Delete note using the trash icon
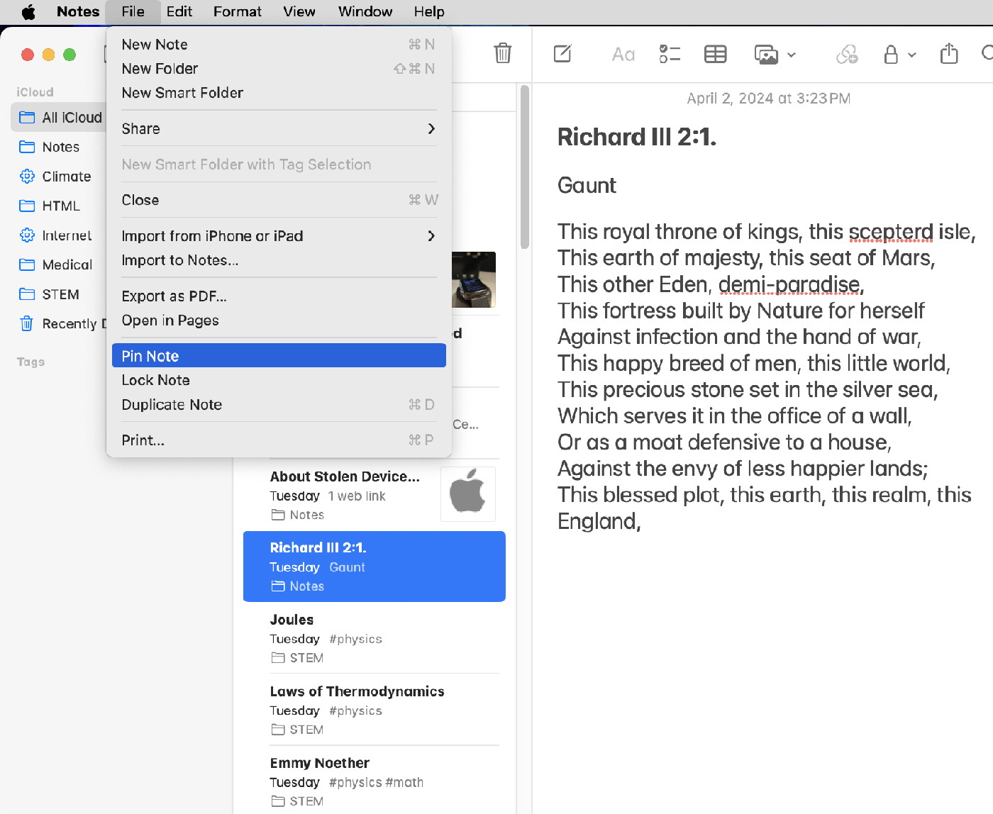 point(502,53)
